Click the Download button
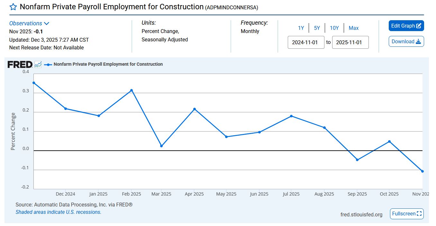The height and width of the screenshot is (226, 436). pos(406,41)
